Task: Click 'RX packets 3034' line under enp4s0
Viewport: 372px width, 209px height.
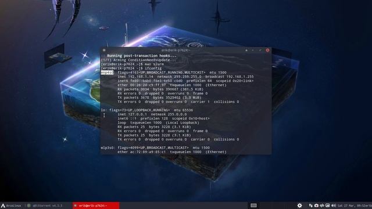Action: [x=160, y=89]
